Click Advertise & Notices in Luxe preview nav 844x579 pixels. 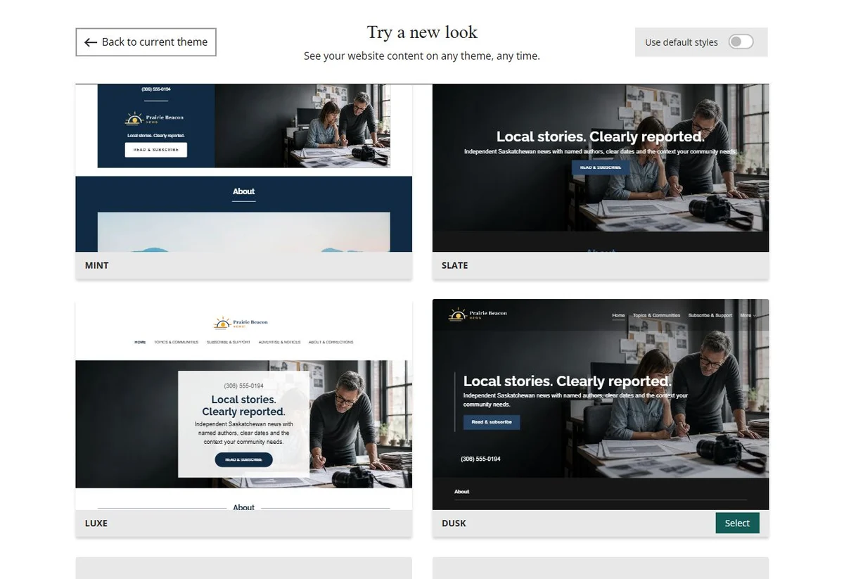click(x=279, y=342)
